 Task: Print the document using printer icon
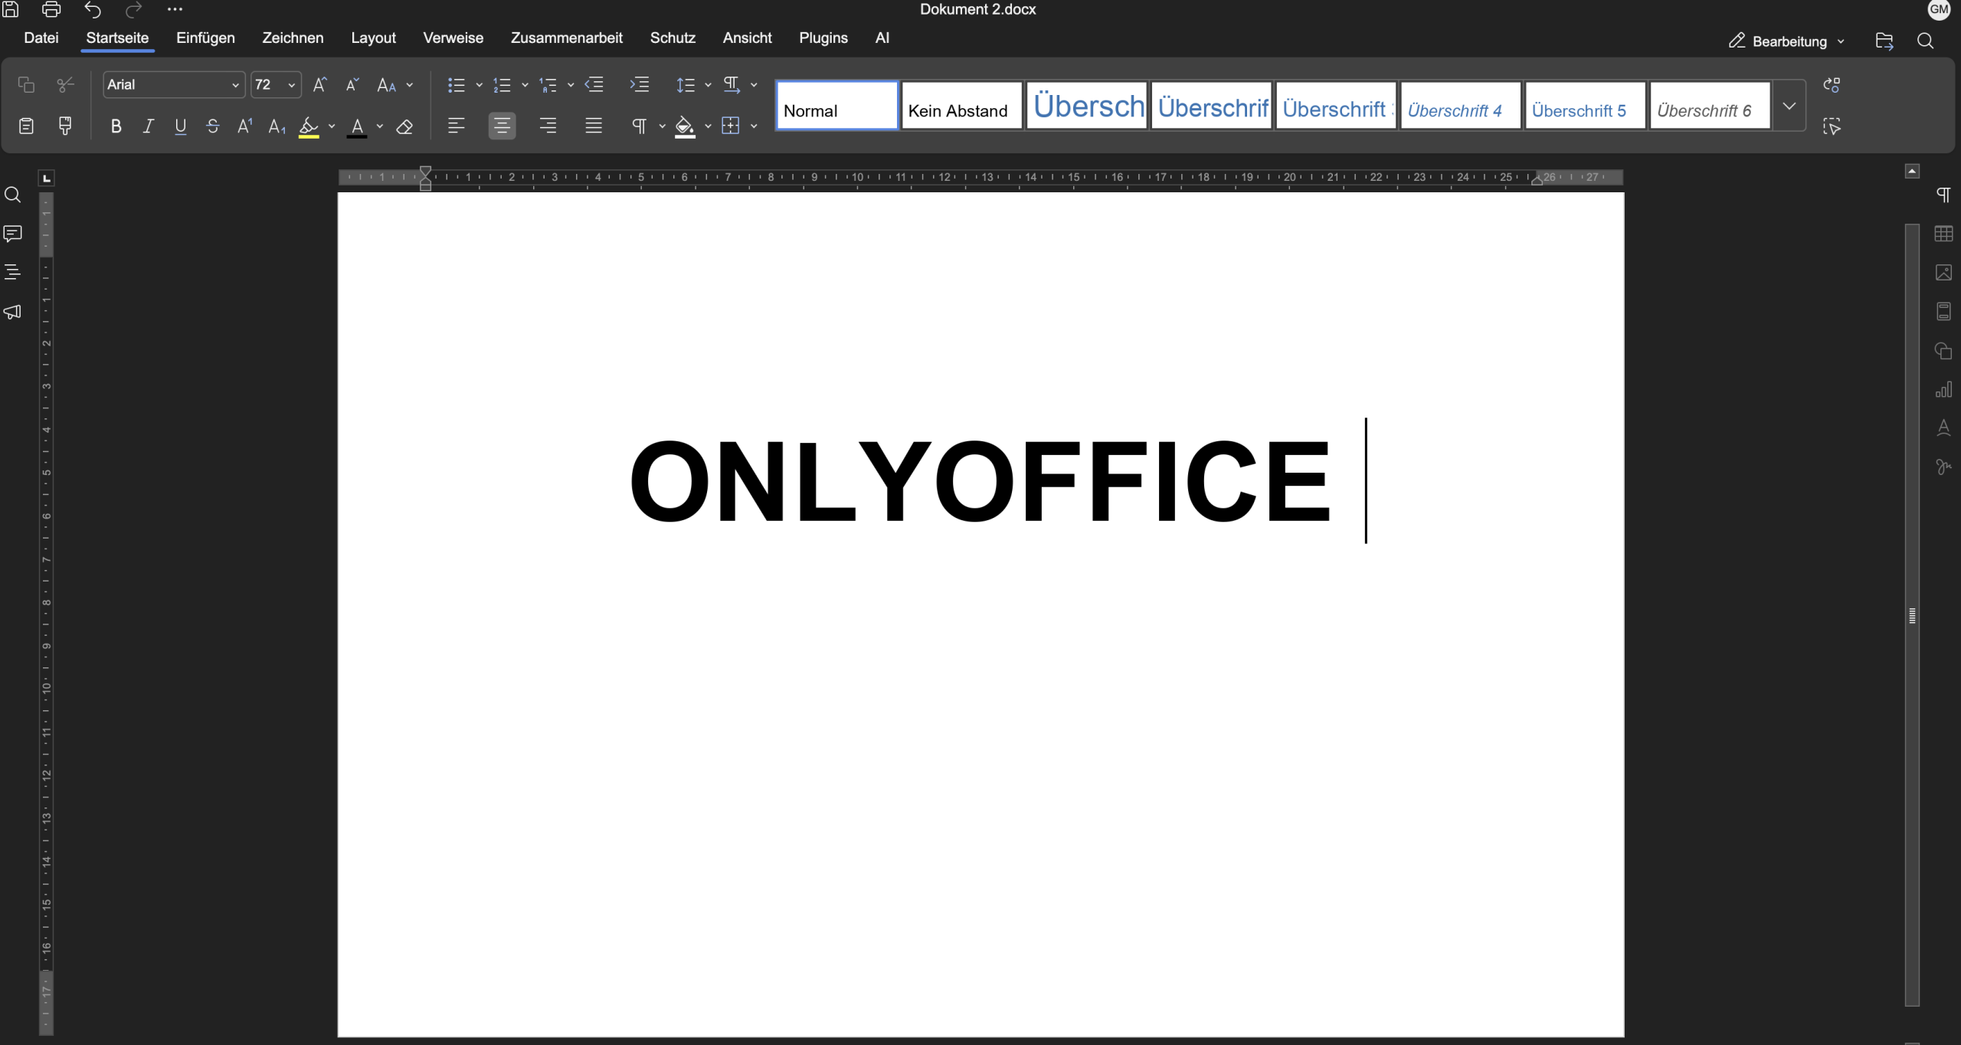pos(51,9)
